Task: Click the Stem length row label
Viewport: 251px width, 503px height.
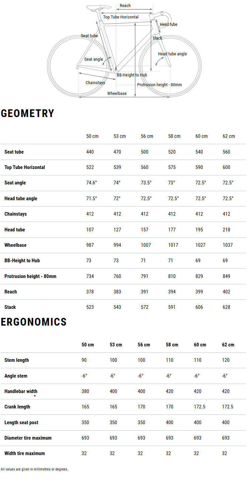Action: [x=17, y=360]
